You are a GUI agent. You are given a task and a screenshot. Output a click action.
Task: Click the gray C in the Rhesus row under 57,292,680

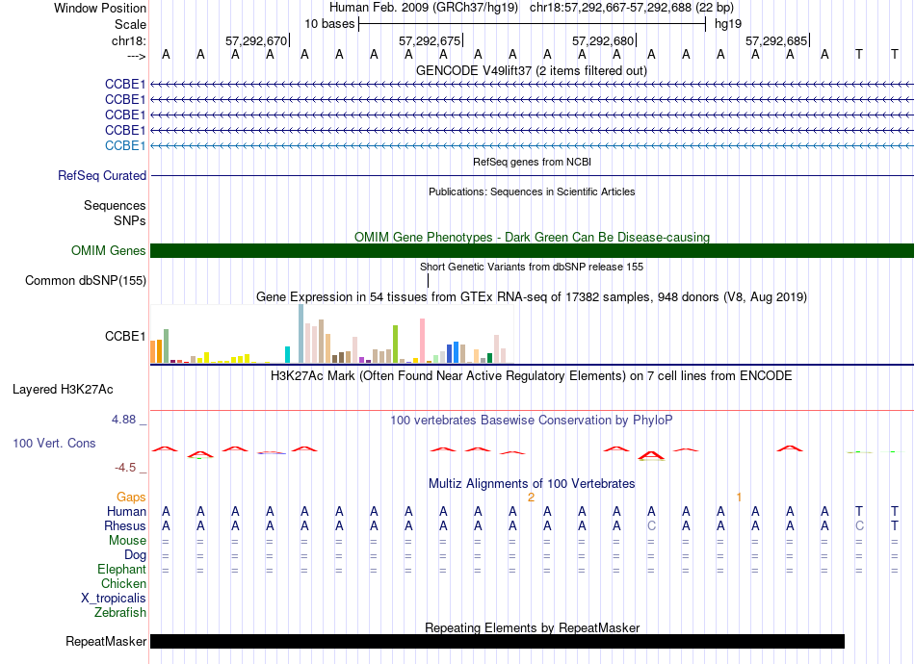tap(651, 525)
